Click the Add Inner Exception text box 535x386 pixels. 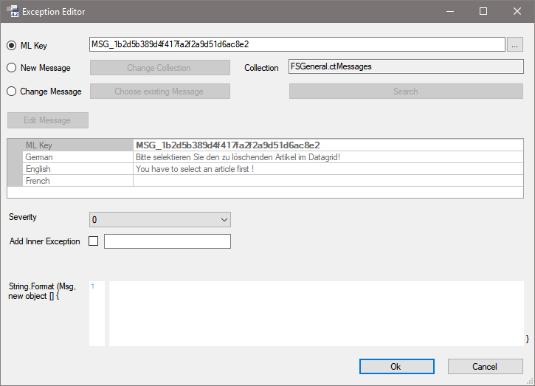coord(168,241)
